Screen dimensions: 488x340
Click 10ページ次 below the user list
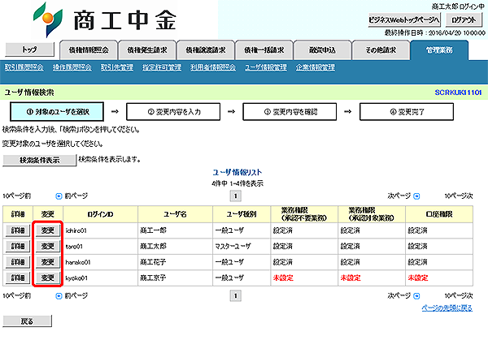click(459, 296)
